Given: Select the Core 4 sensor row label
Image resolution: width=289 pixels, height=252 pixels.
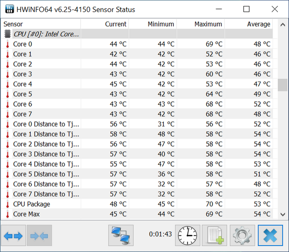Looking at the screenshot, I should [22, 84].
